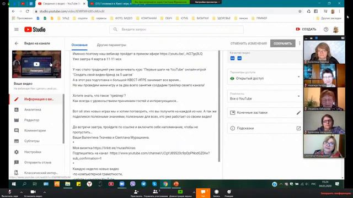353x198 pixels.
Task: Bookmark the page with star icon
Action: click(300, 11)
